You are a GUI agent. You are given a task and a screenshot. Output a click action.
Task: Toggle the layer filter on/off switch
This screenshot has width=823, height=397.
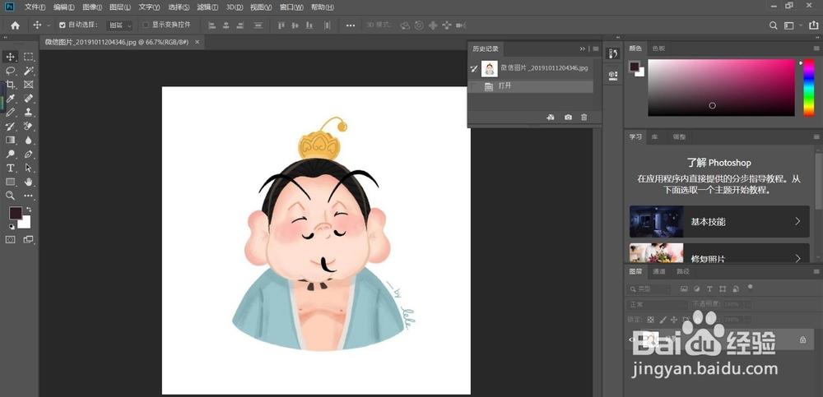750,287
